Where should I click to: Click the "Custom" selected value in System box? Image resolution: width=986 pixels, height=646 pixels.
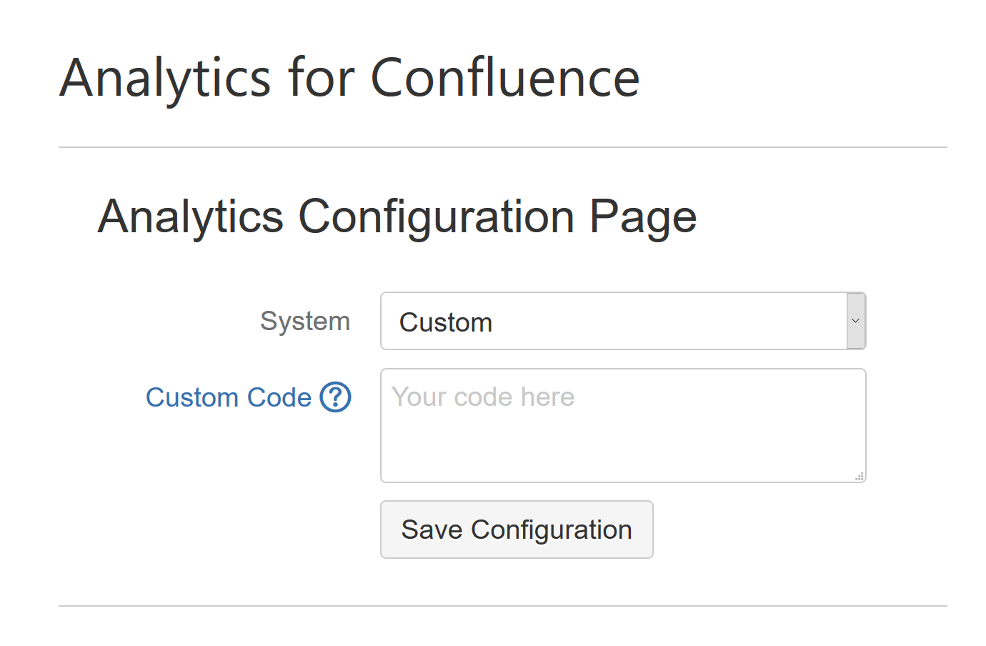click(446, 322)
